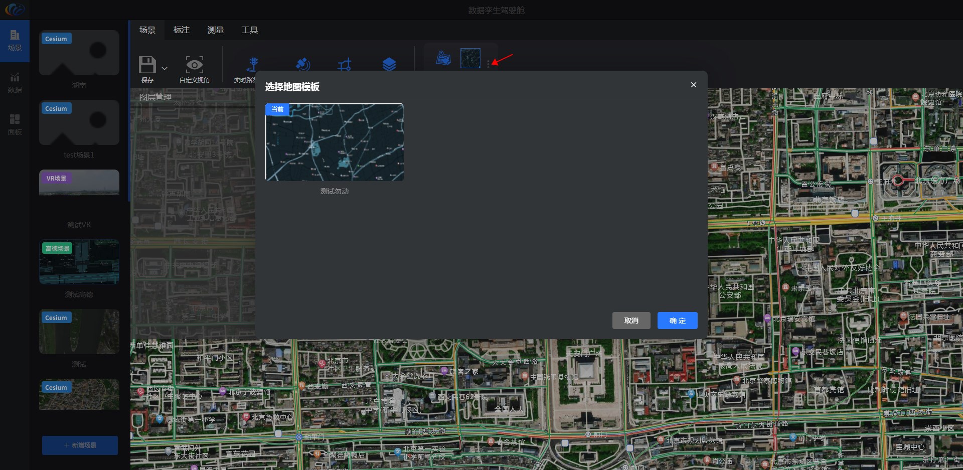Screen dimensions: 963x470
Task: Confirm with the 确定 button
Action: tap(677, 321)
